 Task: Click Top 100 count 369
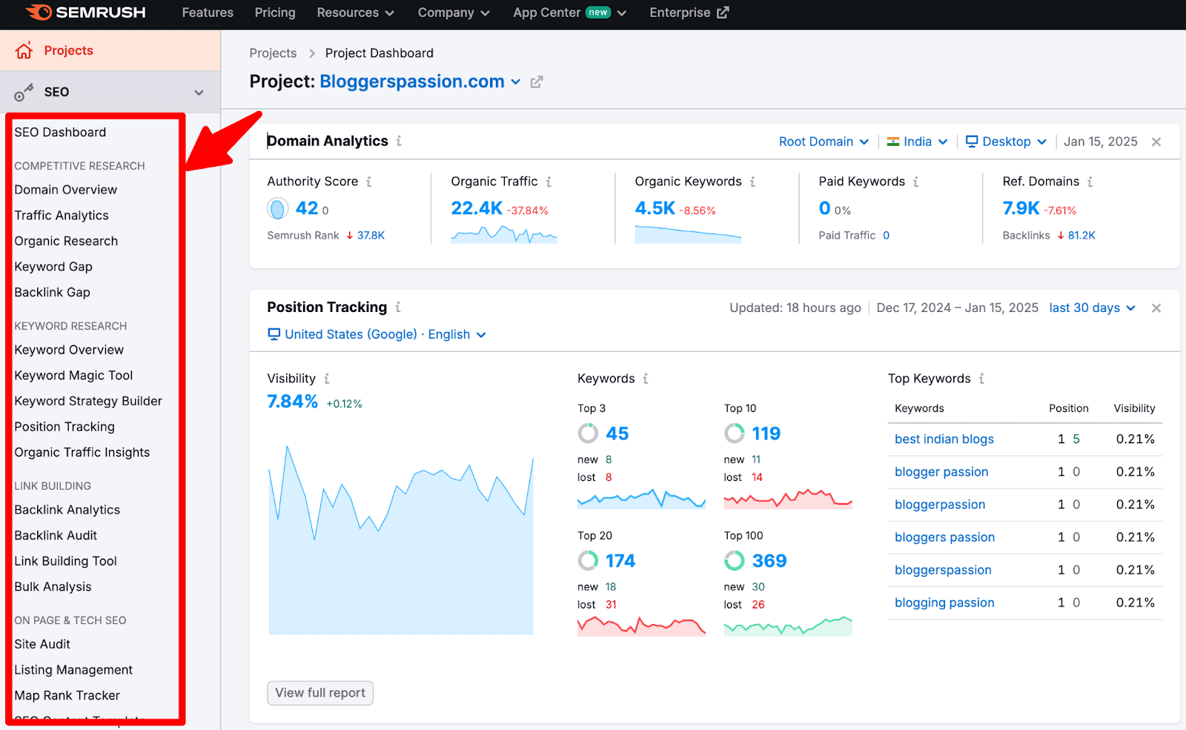(x=769, y=561)
